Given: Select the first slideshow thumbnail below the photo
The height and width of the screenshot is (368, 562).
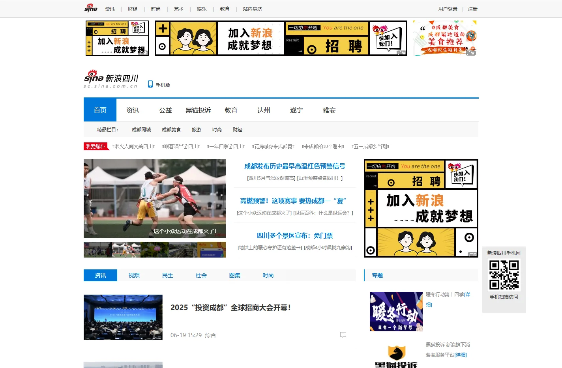Looking at the screenshot, I should (x=97, y=250).
